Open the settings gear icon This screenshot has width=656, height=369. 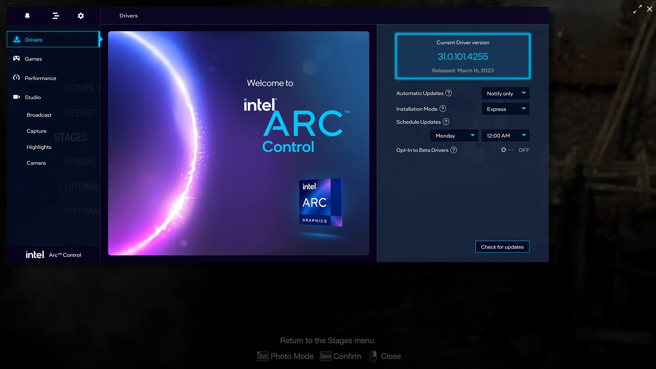click(x=81, y=16)
